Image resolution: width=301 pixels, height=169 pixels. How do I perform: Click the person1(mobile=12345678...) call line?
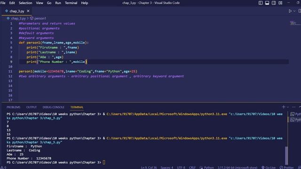[x=78, y=71]
